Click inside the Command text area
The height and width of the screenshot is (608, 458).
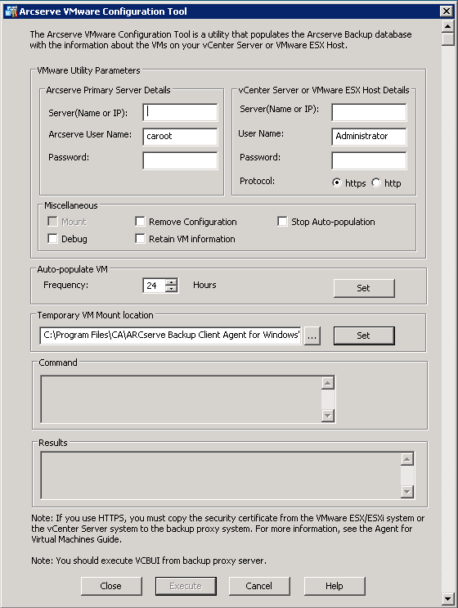click(x=181, y=399)
